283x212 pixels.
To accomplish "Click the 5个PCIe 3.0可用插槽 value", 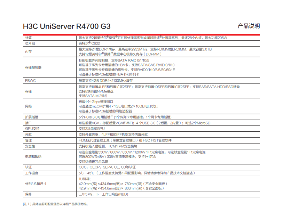I will [125, 117].
